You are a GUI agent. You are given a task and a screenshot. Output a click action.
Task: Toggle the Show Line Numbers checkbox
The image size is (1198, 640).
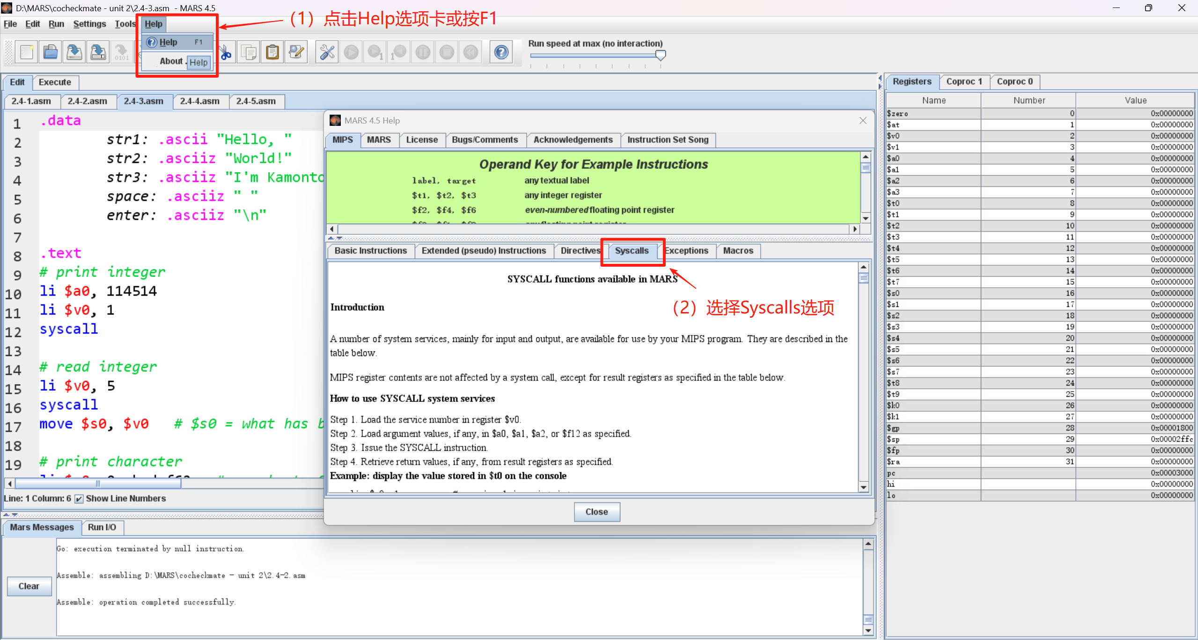(x=79, y=499)
